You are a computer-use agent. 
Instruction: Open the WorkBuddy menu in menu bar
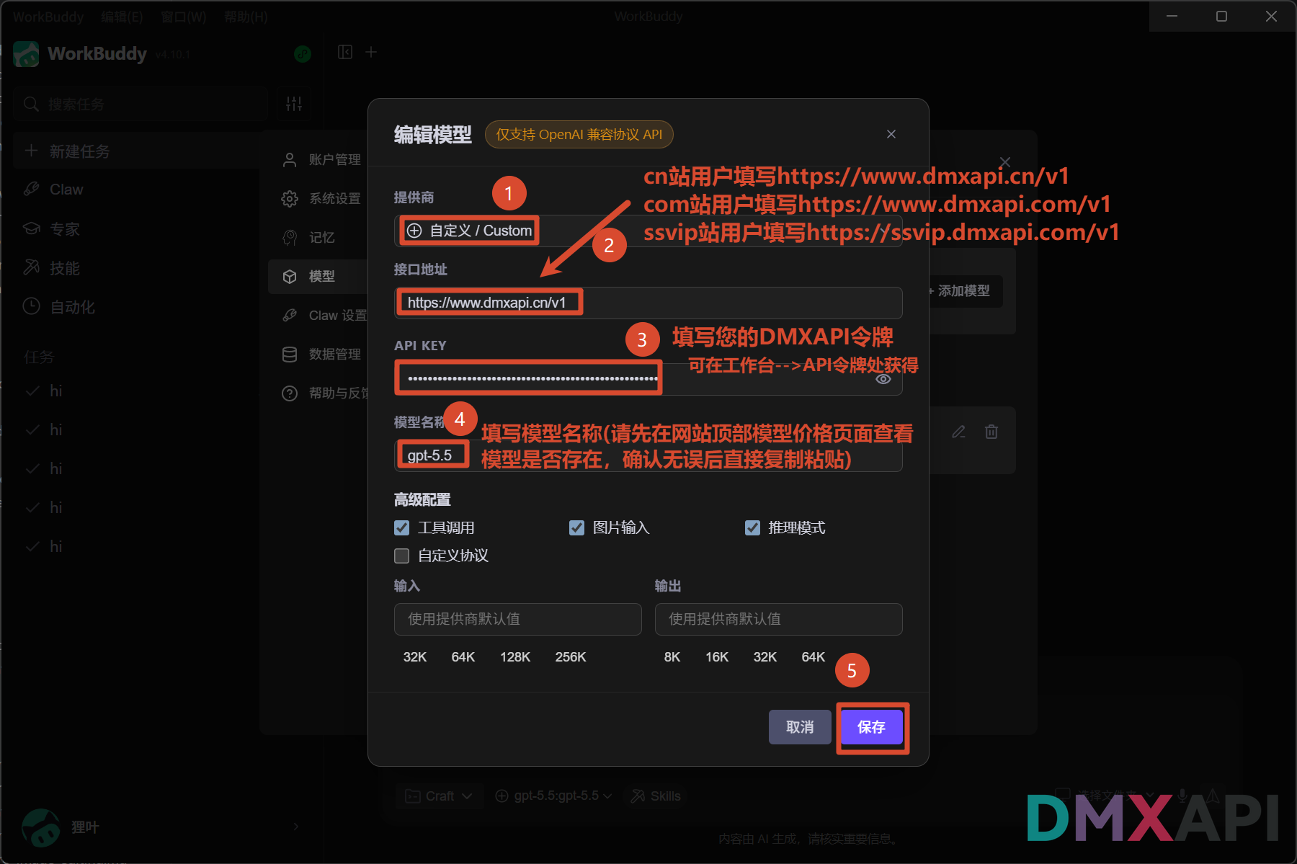(x=48, y=17)
